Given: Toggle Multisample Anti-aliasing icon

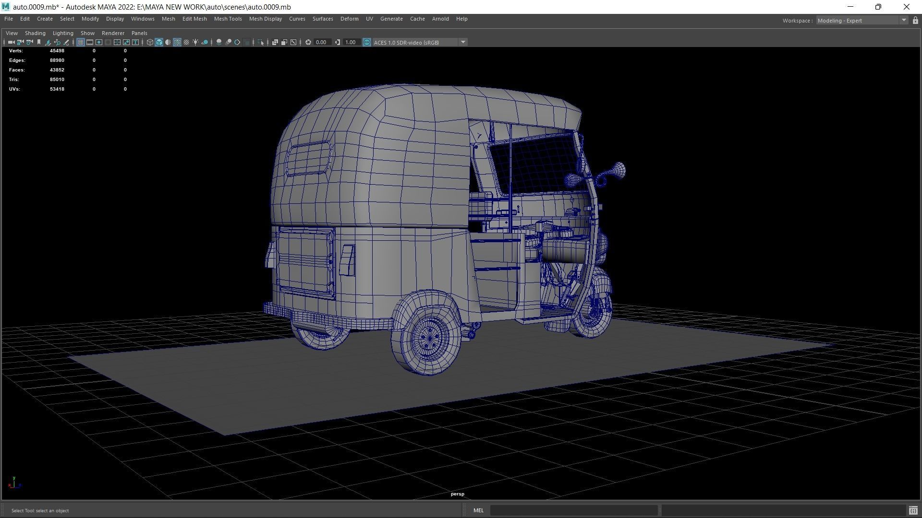Looking at the screenshot, I should click(237, 42).
